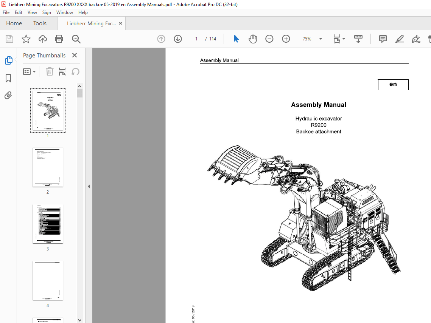
Task: Activate the Add Comment tool
Action: tap(383, 39)
